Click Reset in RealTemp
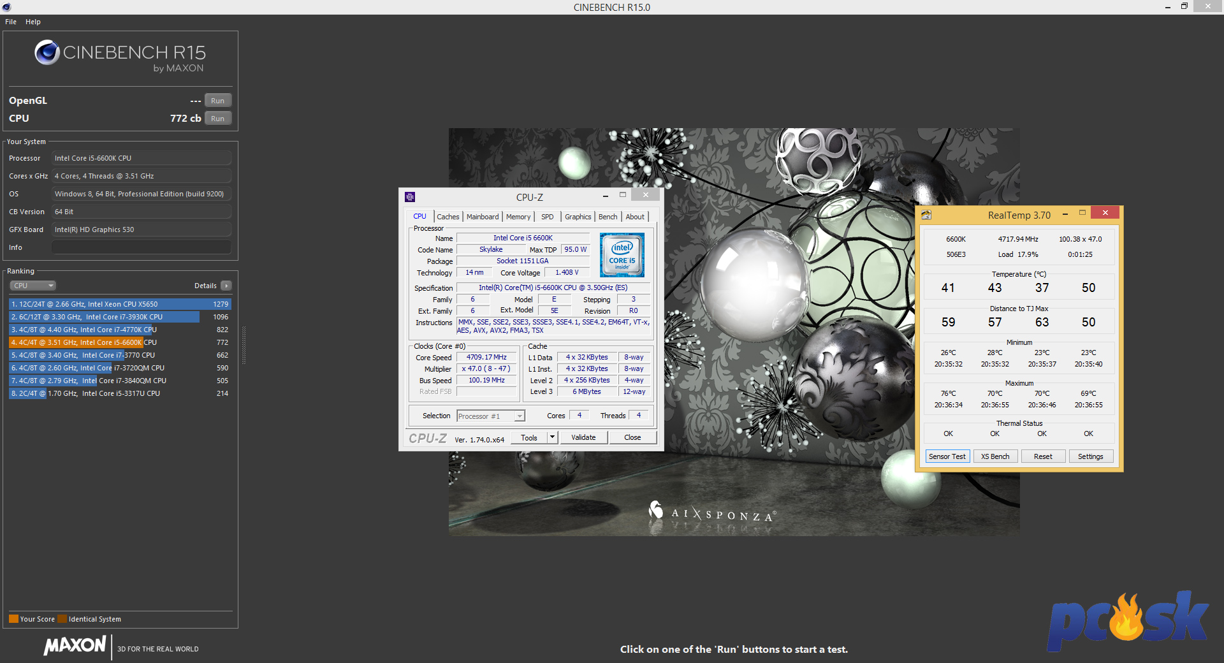The width and height of the screenshot is (1224, 663). coord(1043,456)
